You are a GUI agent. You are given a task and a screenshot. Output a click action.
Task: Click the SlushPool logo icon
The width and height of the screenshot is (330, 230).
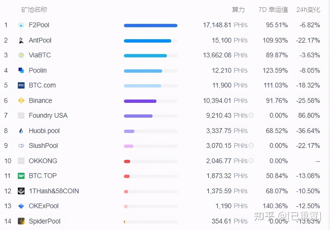21,146
